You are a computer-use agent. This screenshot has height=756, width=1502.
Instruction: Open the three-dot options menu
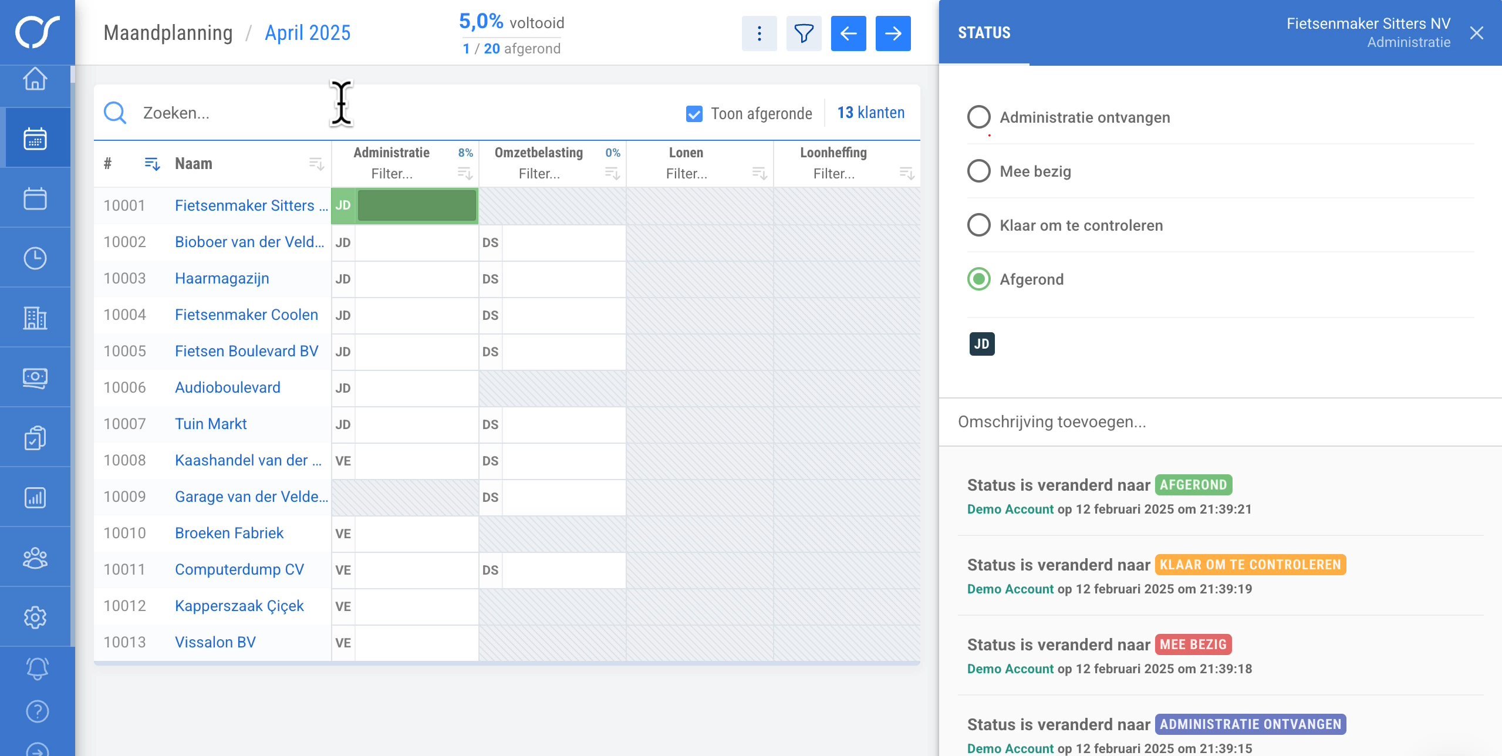(x=759, y=33)
